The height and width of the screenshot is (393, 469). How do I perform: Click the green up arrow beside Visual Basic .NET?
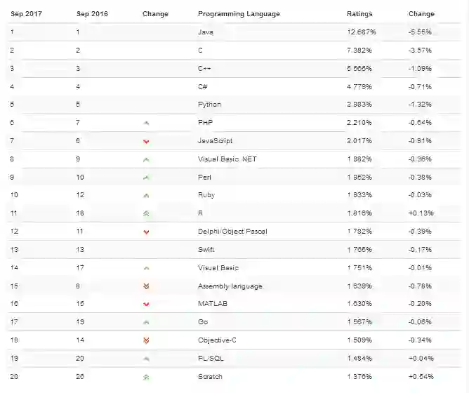146,159
